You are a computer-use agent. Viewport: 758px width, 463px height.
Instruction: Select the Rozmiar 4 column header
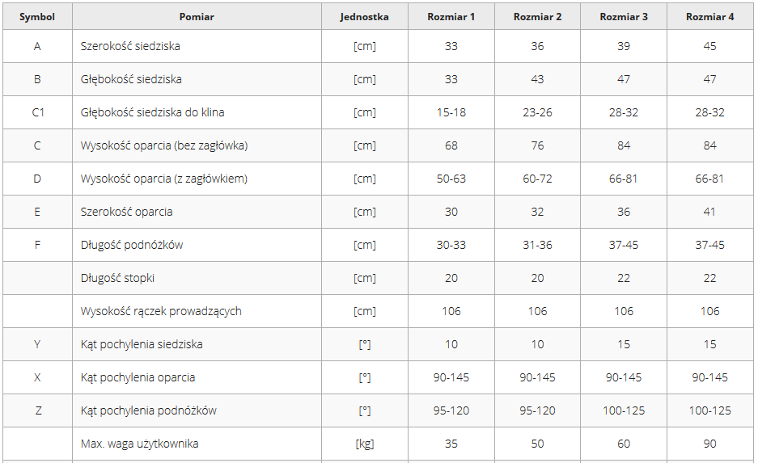click(709, 16)
